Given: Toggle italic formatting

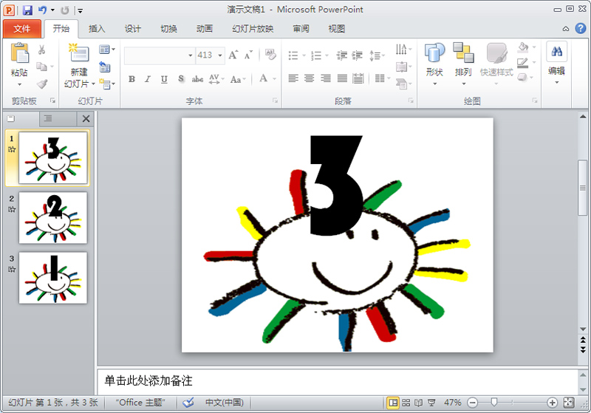Looking at the screenshot, I should [148, 79].
